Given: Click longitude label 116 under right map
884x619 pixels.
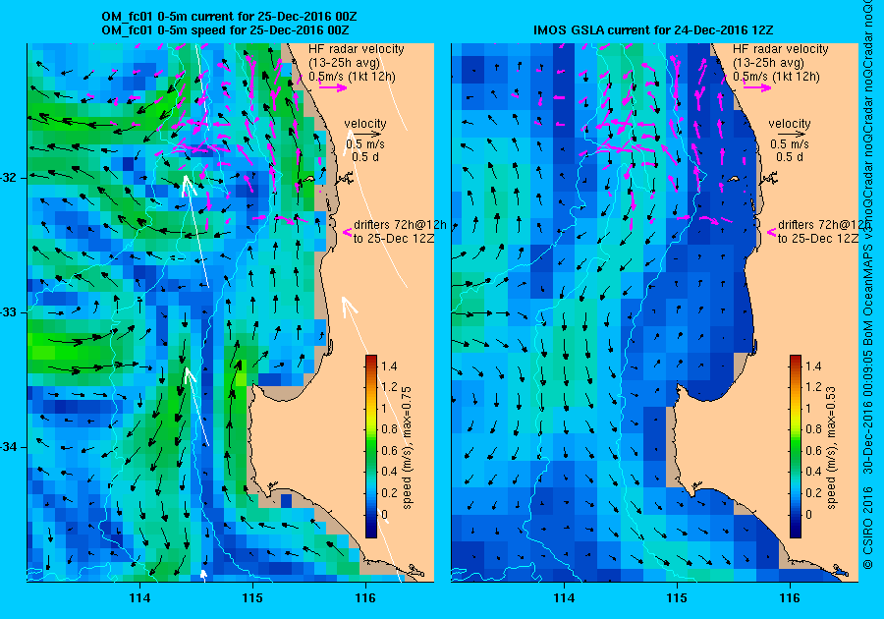Looking at the screenshot, I should (790, 598).
